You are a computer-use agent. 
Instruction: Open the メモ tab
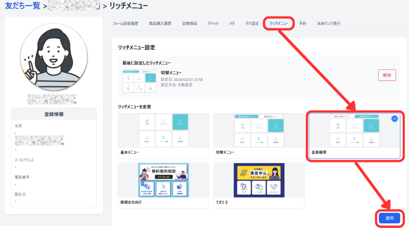click(232, 24)
